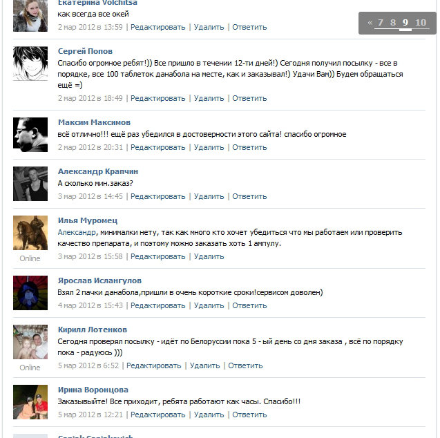Click Екатерина Volchitsa's profile picture

(x=30, y=16)
